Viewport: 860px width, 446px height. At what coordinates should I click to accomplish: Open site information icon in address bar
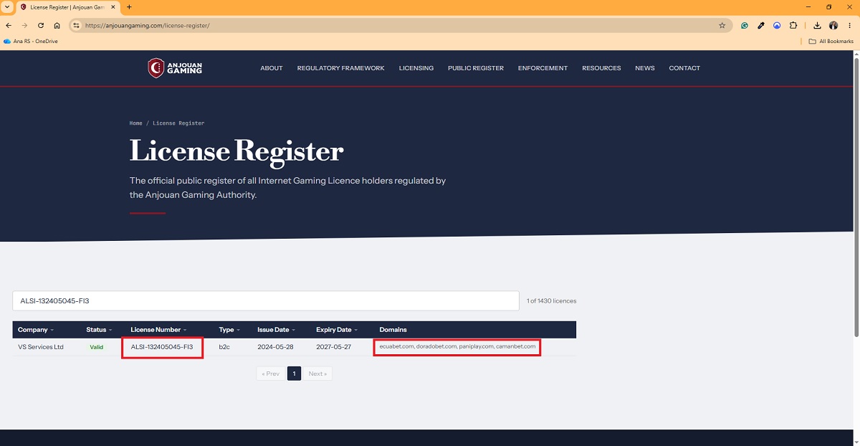77,25
